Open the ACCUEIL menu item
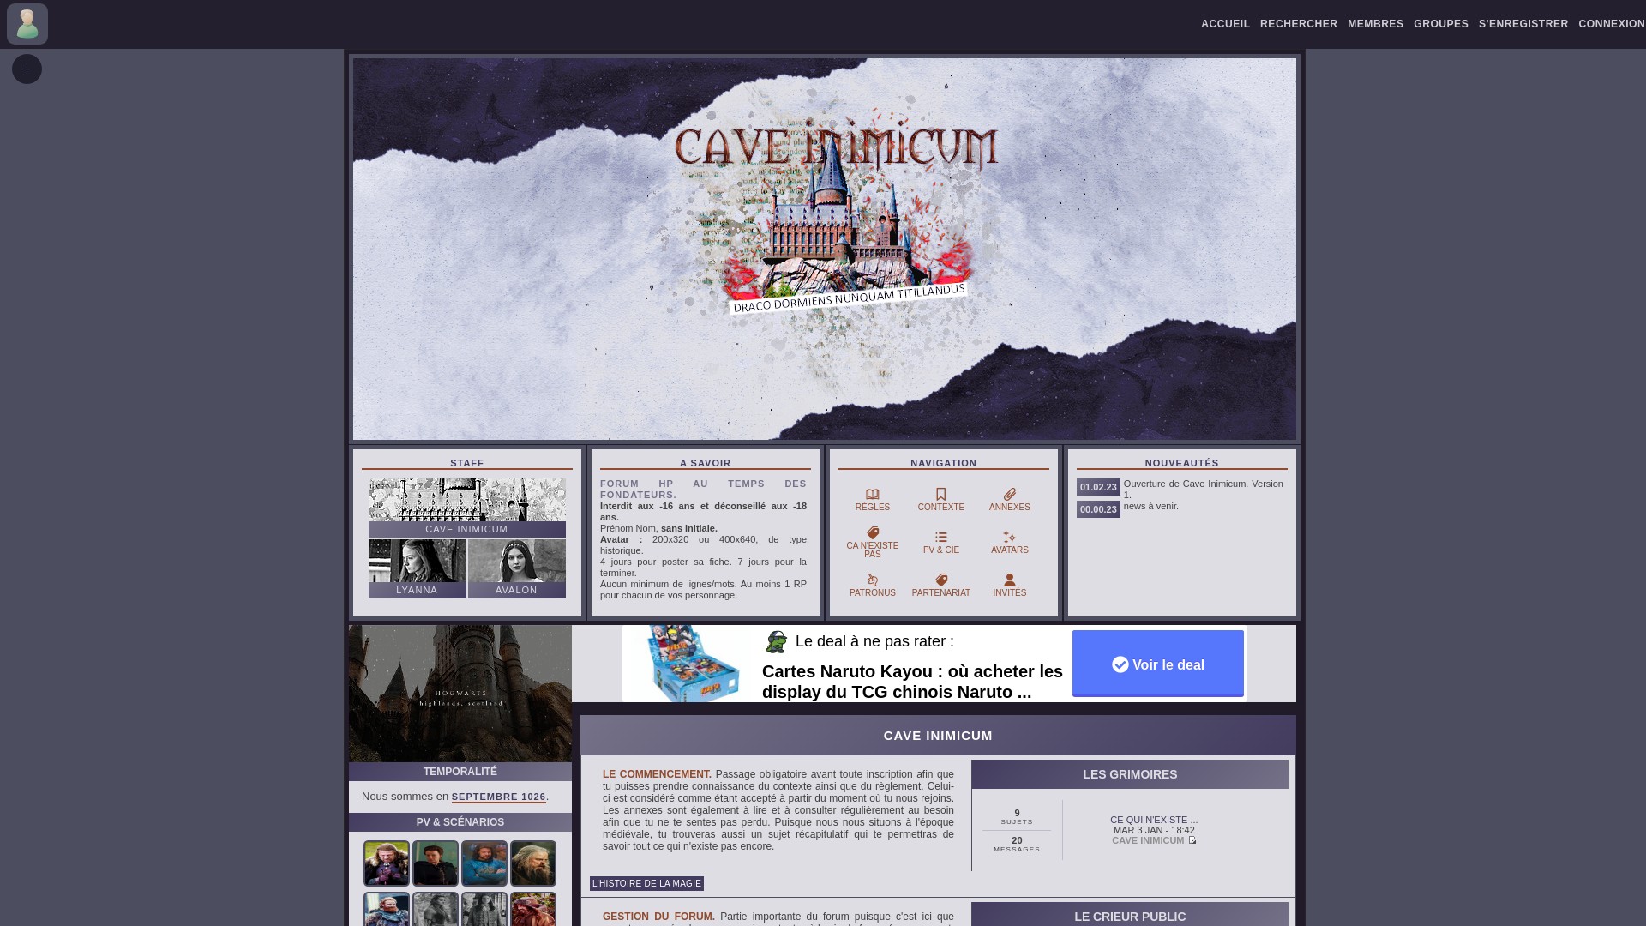Screen dimensions: 1646x926 [x=1225, y=24]
